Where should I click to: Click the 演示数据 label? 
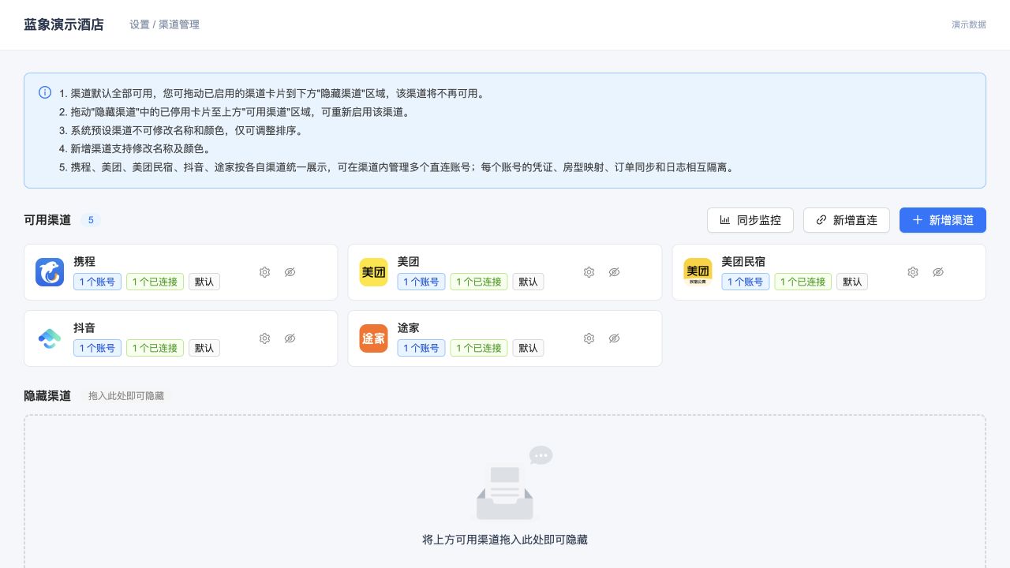point(969,24)
